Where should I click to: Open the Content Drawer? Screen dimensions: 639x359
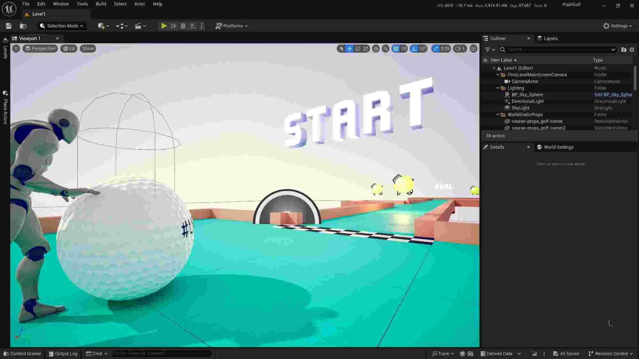[x=22, y=354]
